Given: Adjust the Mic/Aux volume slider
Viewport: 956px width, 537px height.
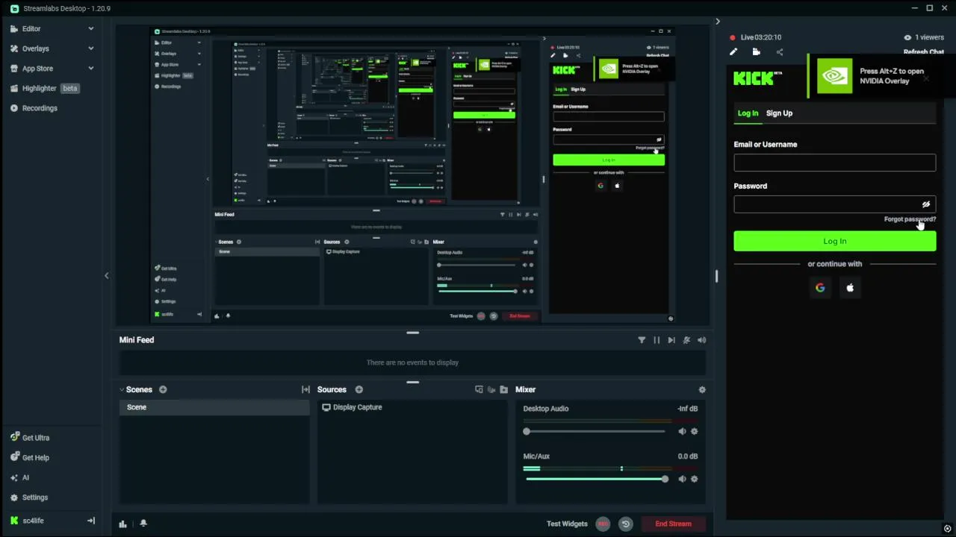Looking at the screenshot, I should (x=595, y=479).
